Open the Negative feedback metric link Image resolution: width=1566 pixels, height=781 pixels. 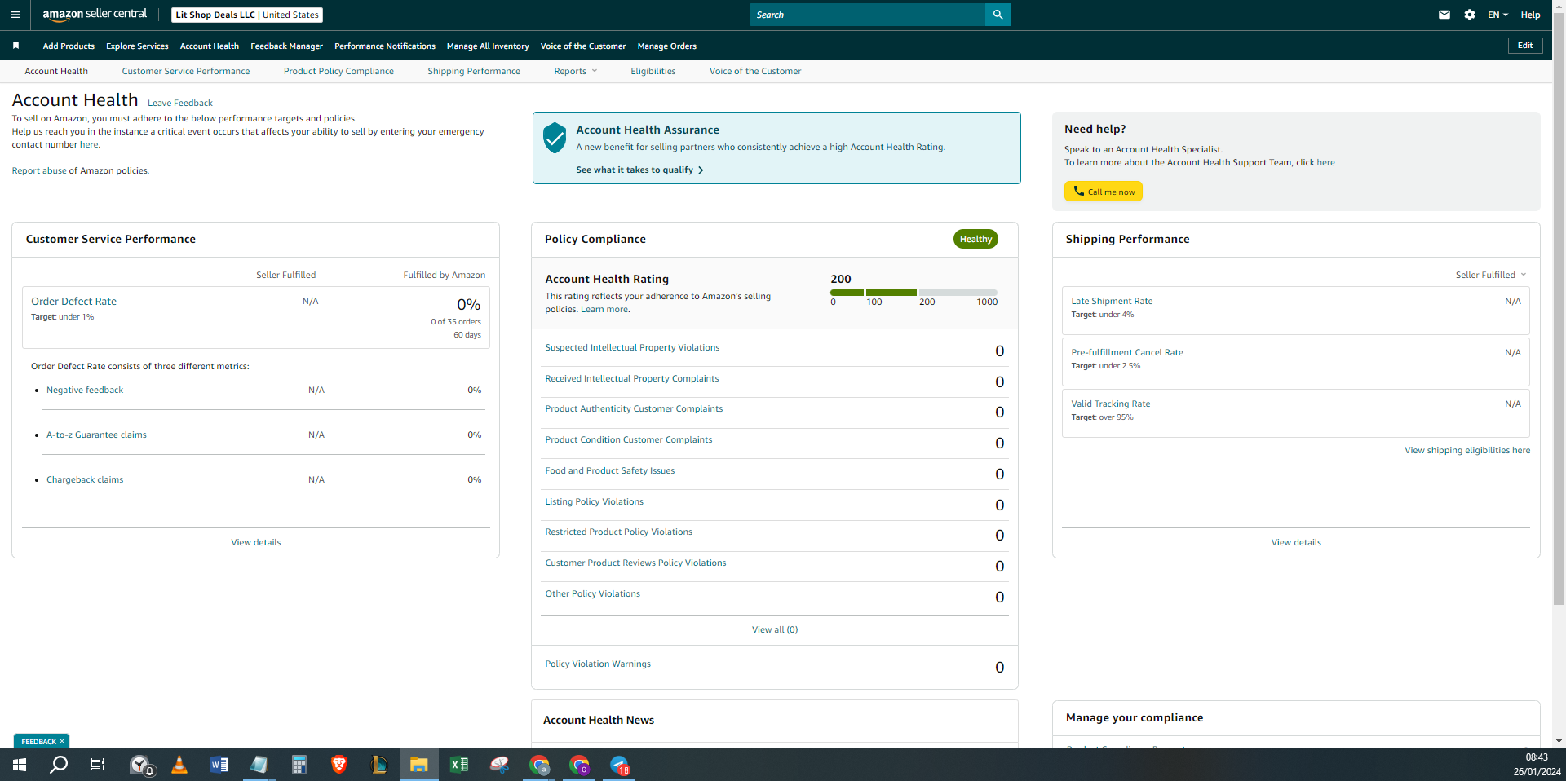pyautogui.click(x=85, y=390)
